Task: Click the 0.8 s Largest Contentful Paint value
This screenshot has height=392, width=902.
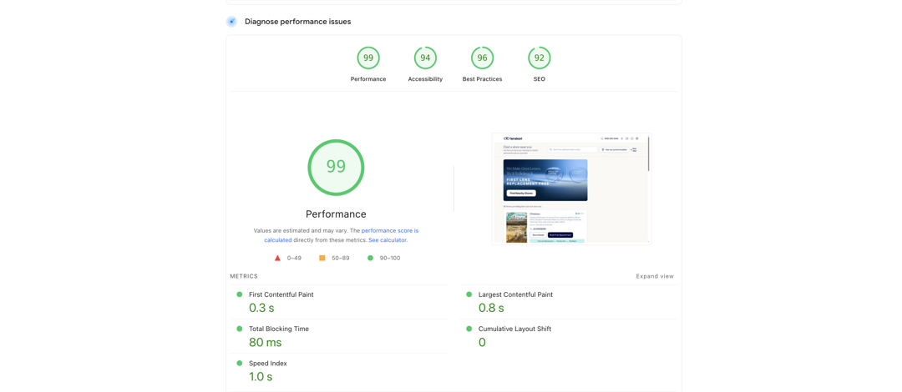Action: pyautogui.click(x=491, y=308)
